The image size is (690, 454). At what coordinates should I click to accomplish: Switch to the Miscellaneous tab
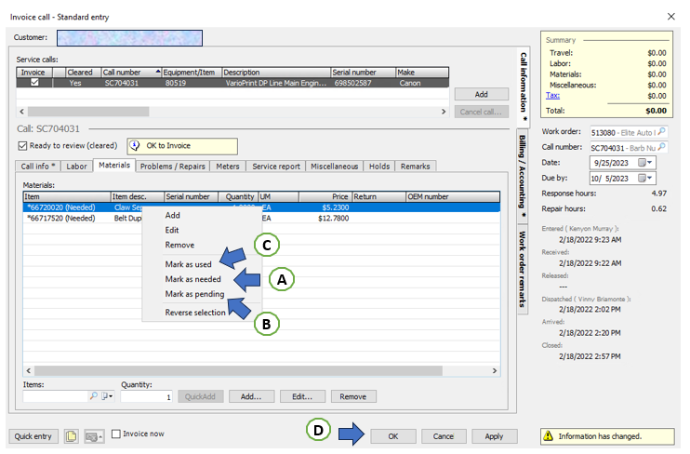pos(335,167)
